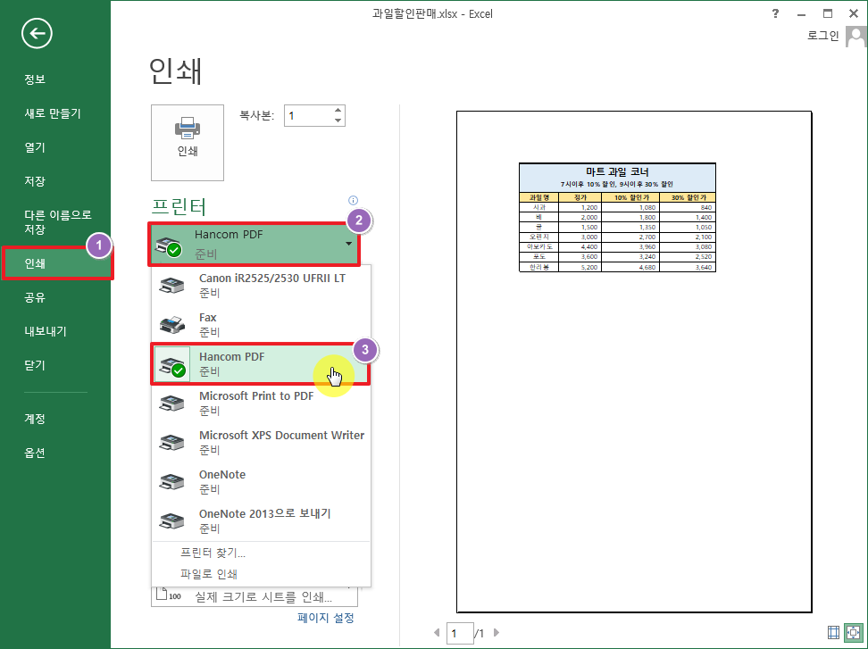The height and width of the screenshot is (649, 868).
Task: Click the OneNote printer icon
Action: [172, 482]
